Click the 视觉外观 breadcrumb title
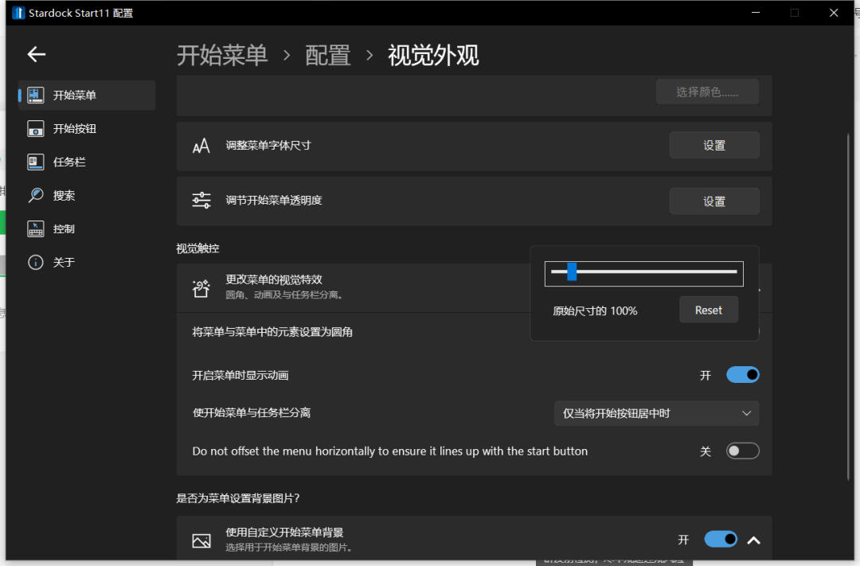860x566 pixels. click(x=433, y=56)
